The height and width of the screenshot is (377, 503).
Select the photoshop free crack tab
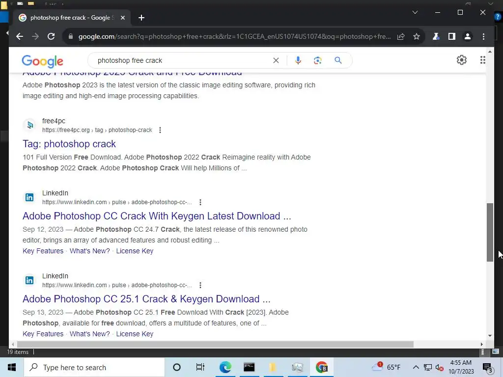(71, 18)
